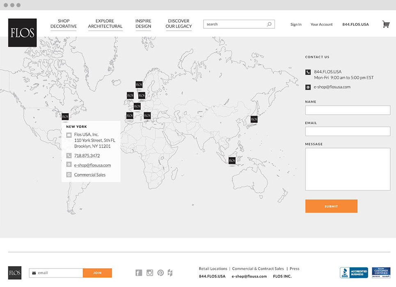Select the UK FLOS map marker
396x287 pixels.
130,96
